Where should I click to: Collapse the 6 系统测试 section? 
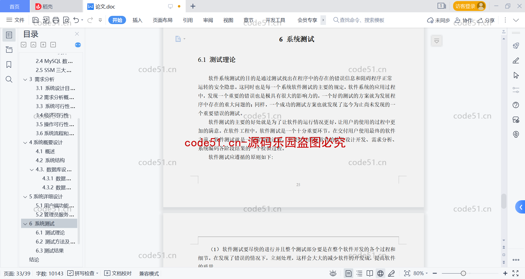click(25, 224)
